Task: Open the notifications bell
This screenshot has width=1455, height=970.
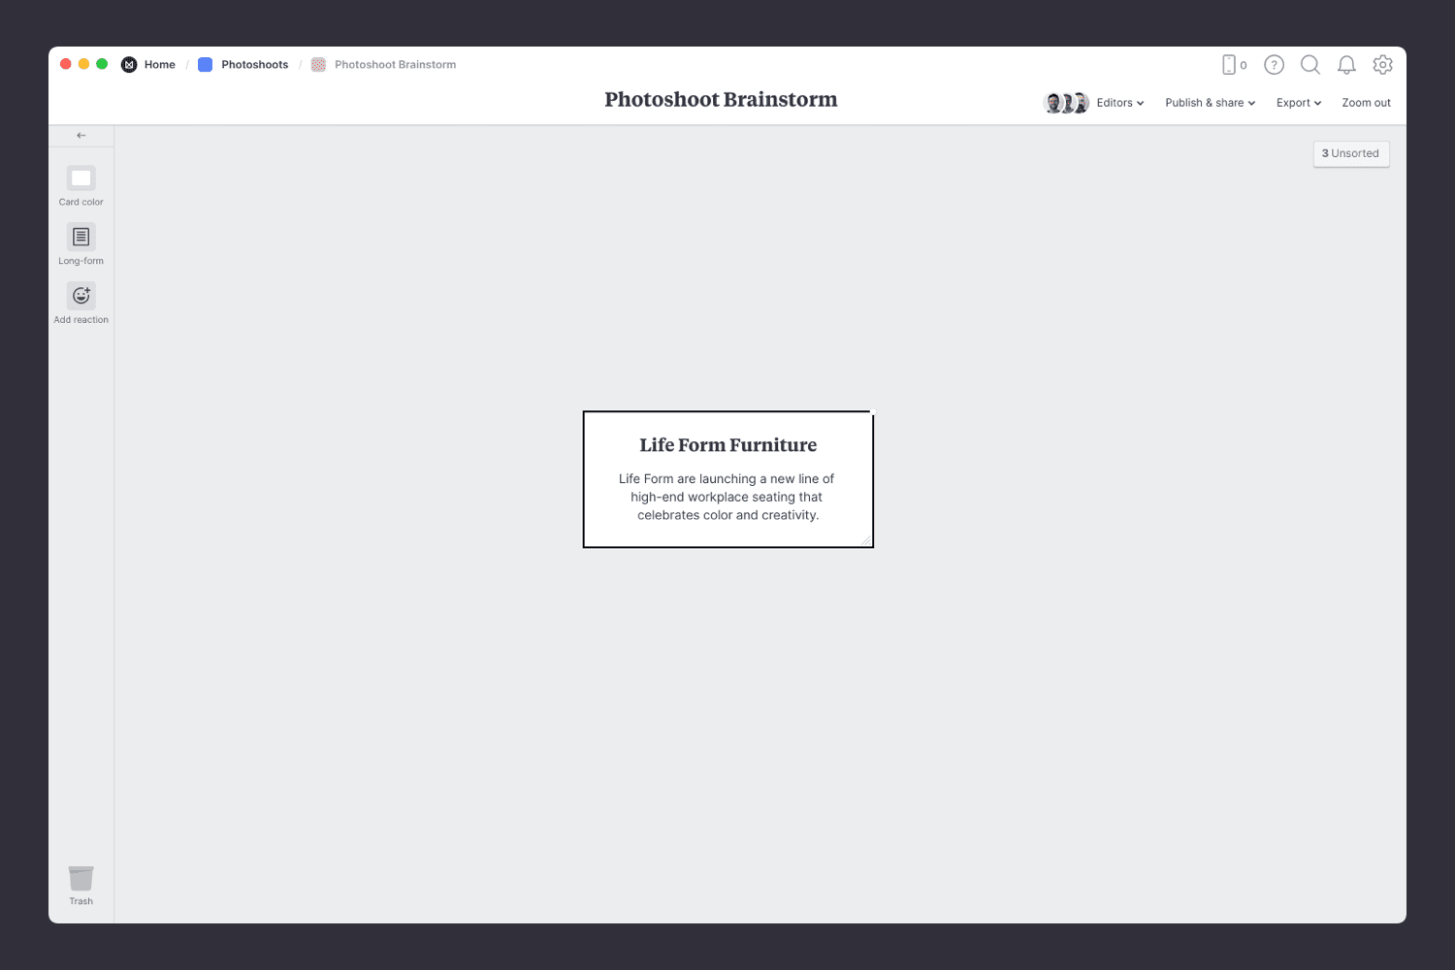Action: pos(1346,65)
